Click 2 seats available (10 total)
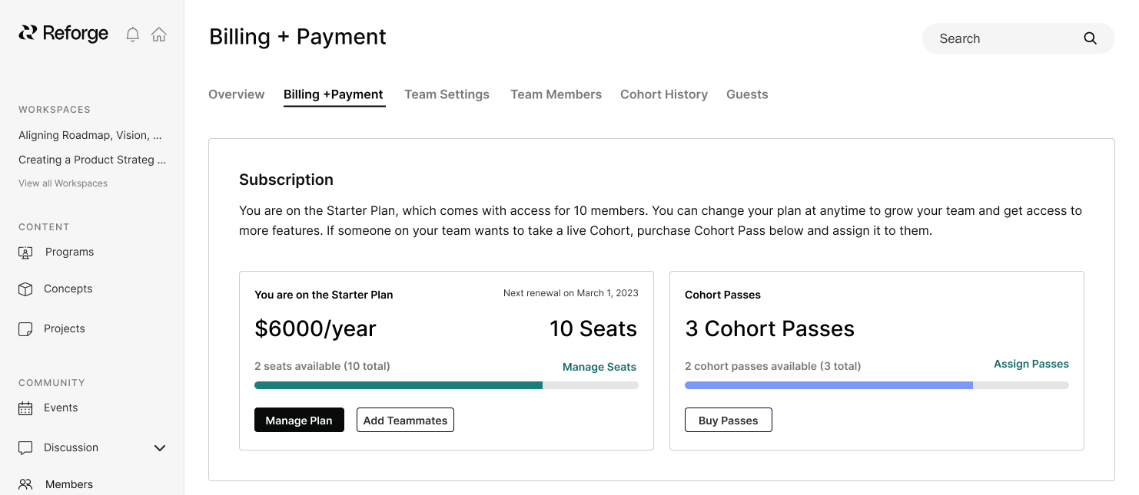 point(322,367)
